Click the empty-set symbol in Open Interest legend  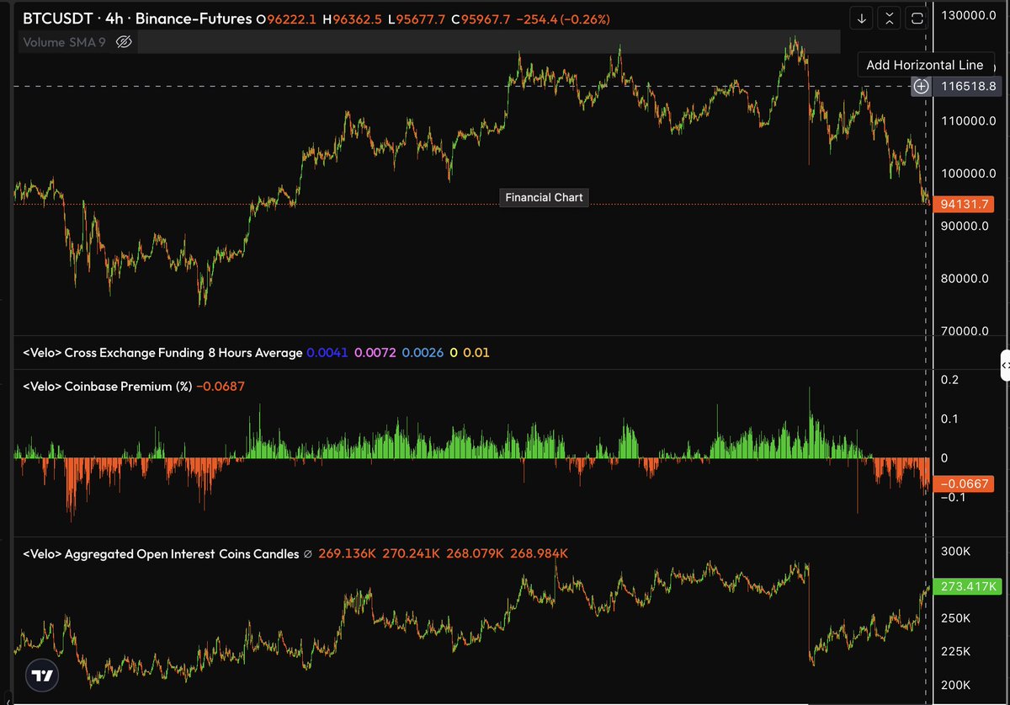point(307,553)
